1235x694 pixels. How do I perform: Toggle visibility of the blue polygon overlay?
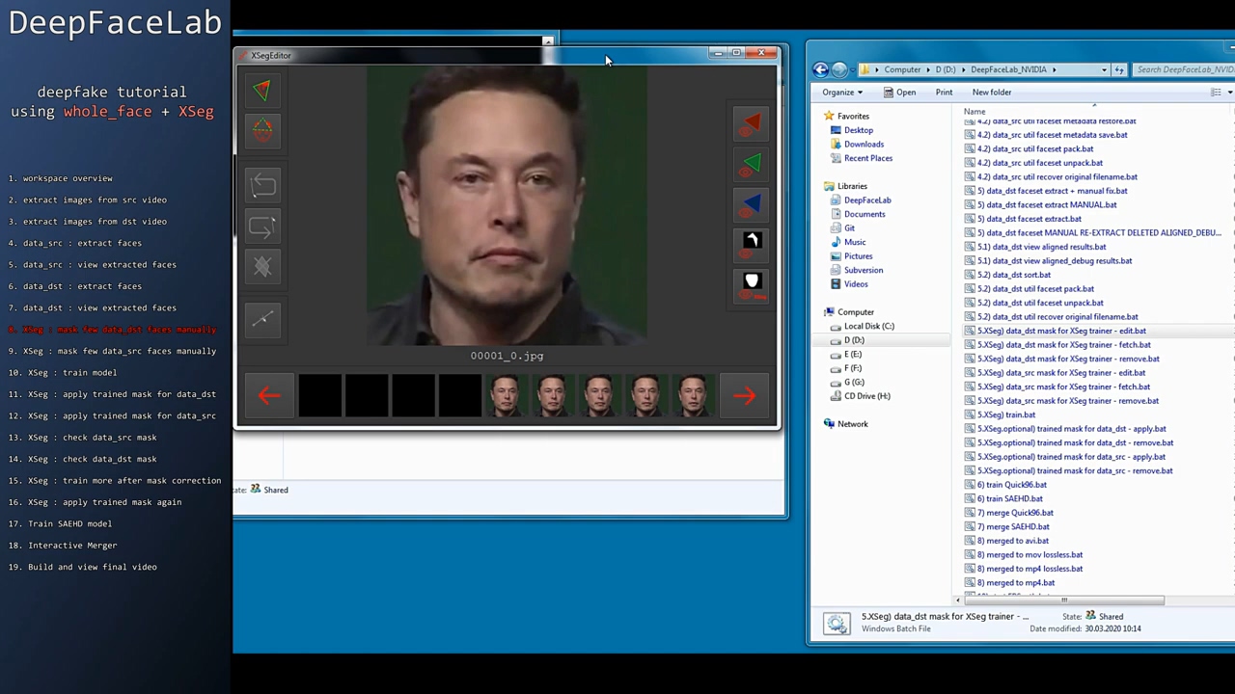click(752, 203)
